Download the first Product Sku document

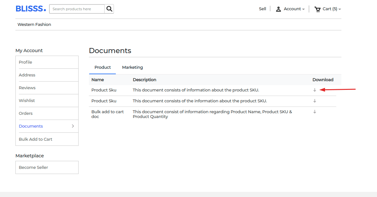coord(314,90)
